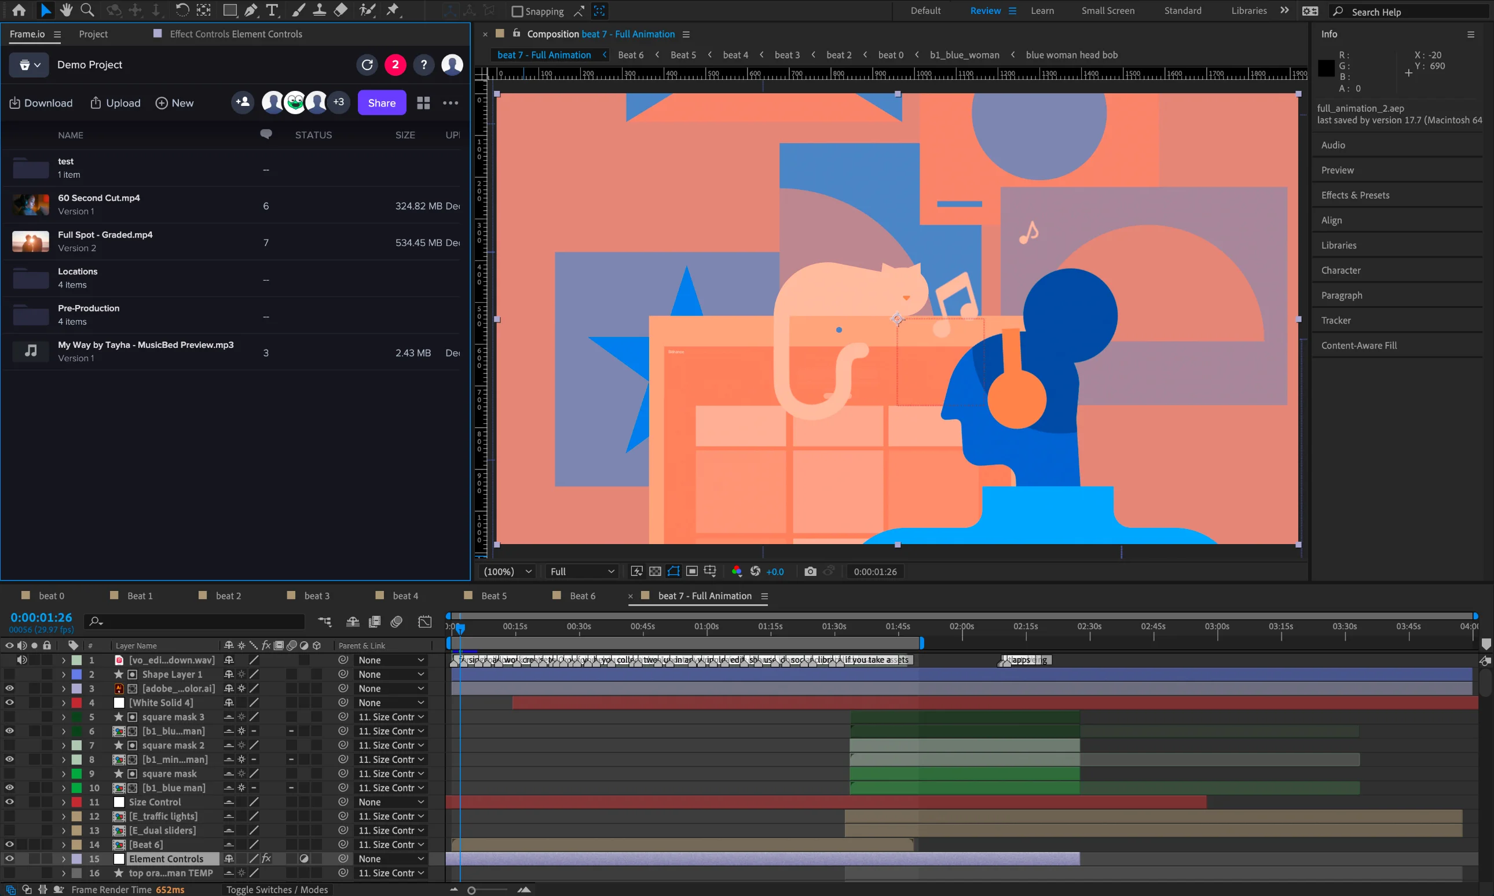Image resolution: width=1494 pixels, height=896 pixels.
Task: Click the current time display 0:00:01:26
Action: (x=41, y=617)
